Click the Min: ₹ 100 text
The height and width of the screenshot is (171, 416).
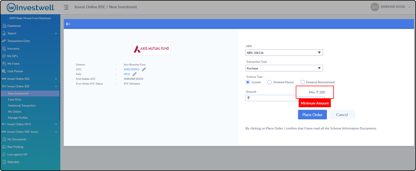[x=317, y=92]
